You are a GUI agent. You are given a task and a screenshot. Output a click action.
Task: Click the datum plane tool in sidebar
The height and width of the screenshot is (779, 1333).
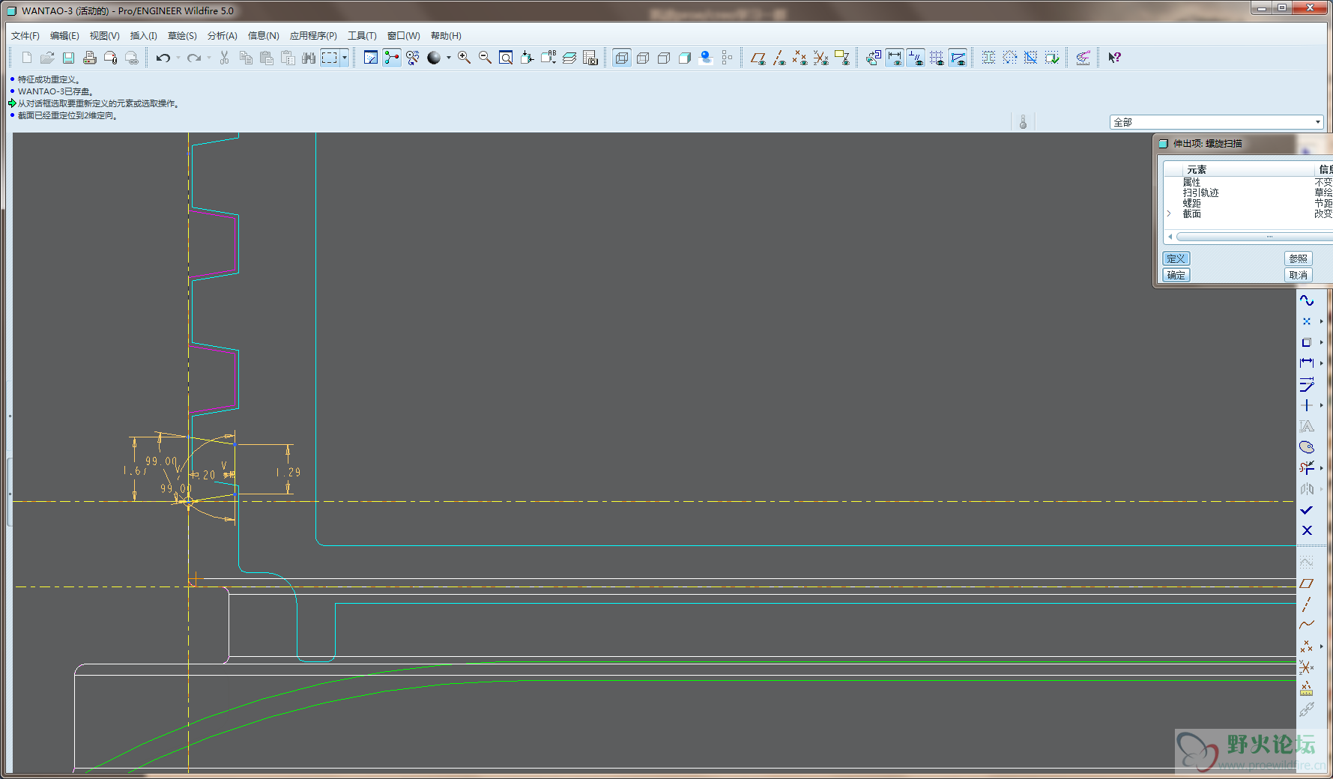tap(1307, 583)
